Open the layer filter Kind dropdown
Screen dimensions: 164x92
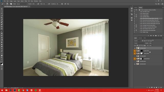(138, 41)
